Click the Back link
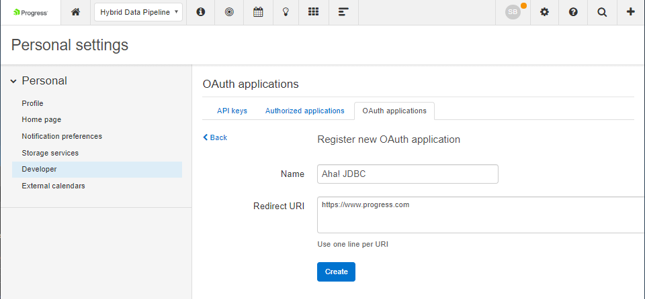Image resolution: width=645 pixels, height=299 pixels. coord(215,137)
